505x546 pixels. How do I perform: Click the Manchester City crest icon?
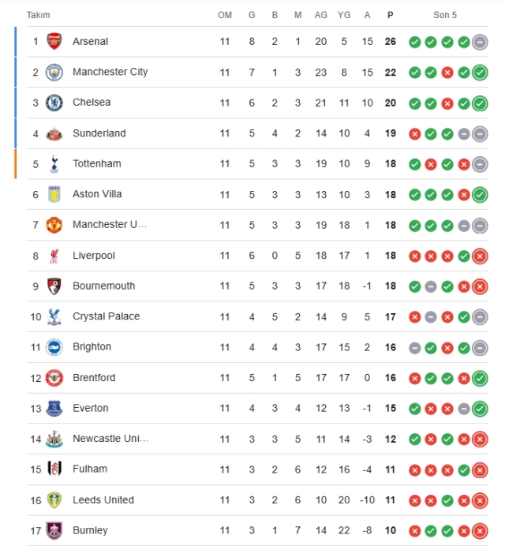coord(54,72)
